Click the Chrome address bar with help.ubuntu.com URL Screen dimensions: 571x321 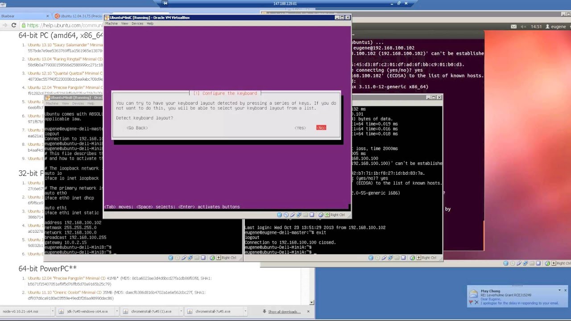pos(62,25)
